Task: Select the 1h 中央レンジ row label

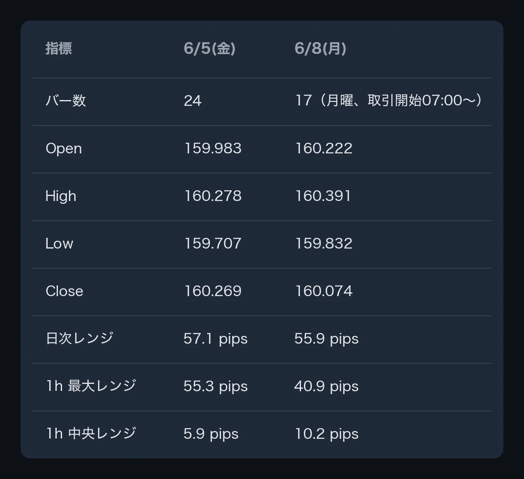Action: click(91, 433)
